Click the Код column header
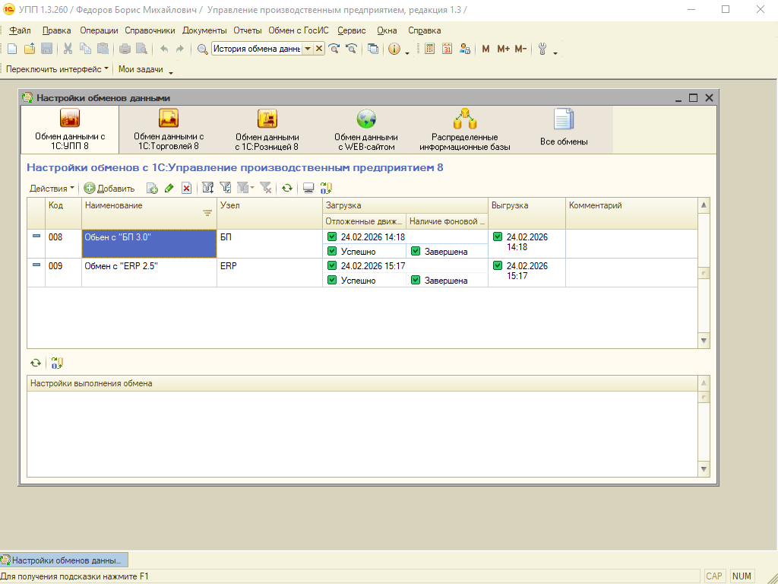Screen dimensions: 778x584 (64, 213)
